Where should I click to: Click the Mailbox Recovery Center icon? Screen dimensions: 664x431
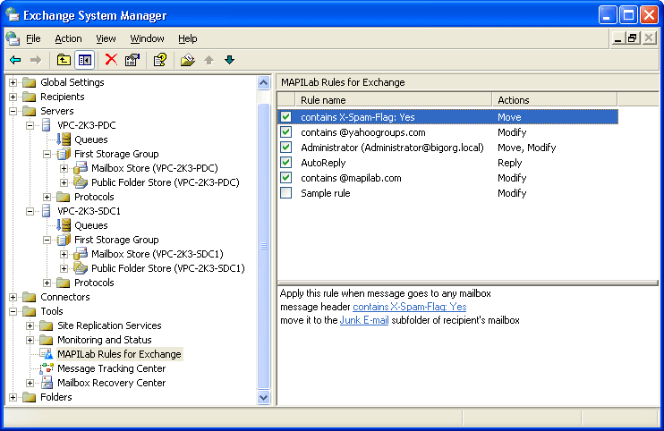click(47, 383)
